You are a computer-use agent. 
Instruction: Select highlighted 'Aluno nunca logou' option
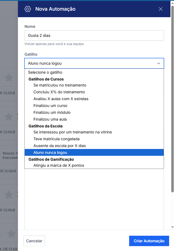50,153
